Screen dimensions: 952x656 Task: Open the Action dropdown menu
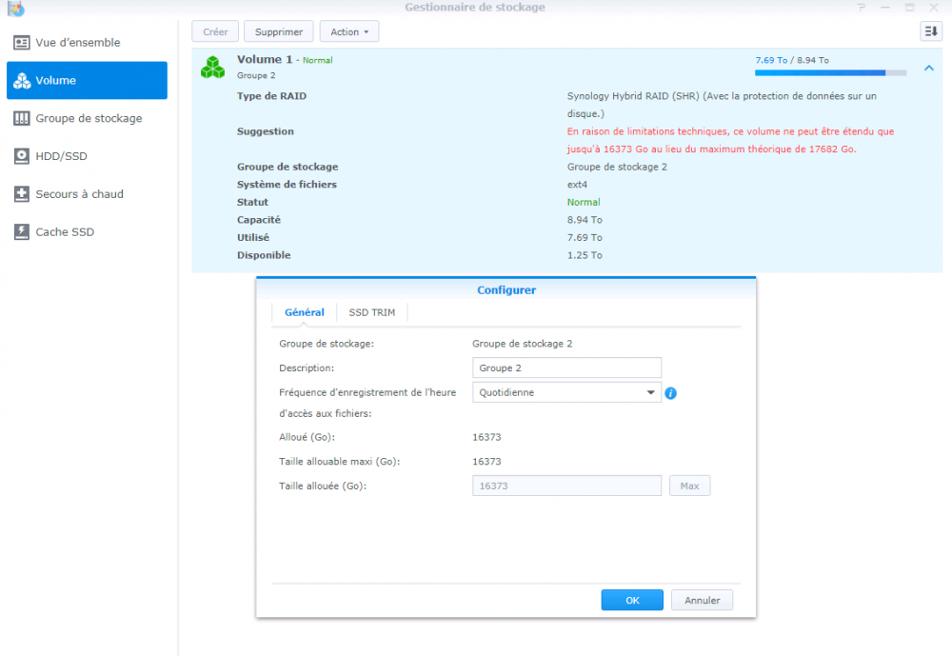[x=349, y=31]
